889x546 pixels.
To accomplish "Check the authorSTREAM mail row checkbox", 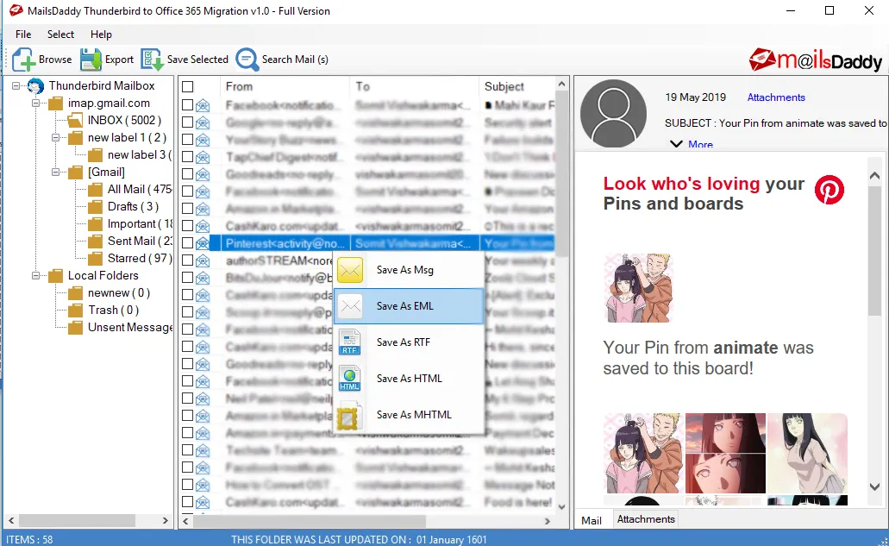I will pos(188,260).
